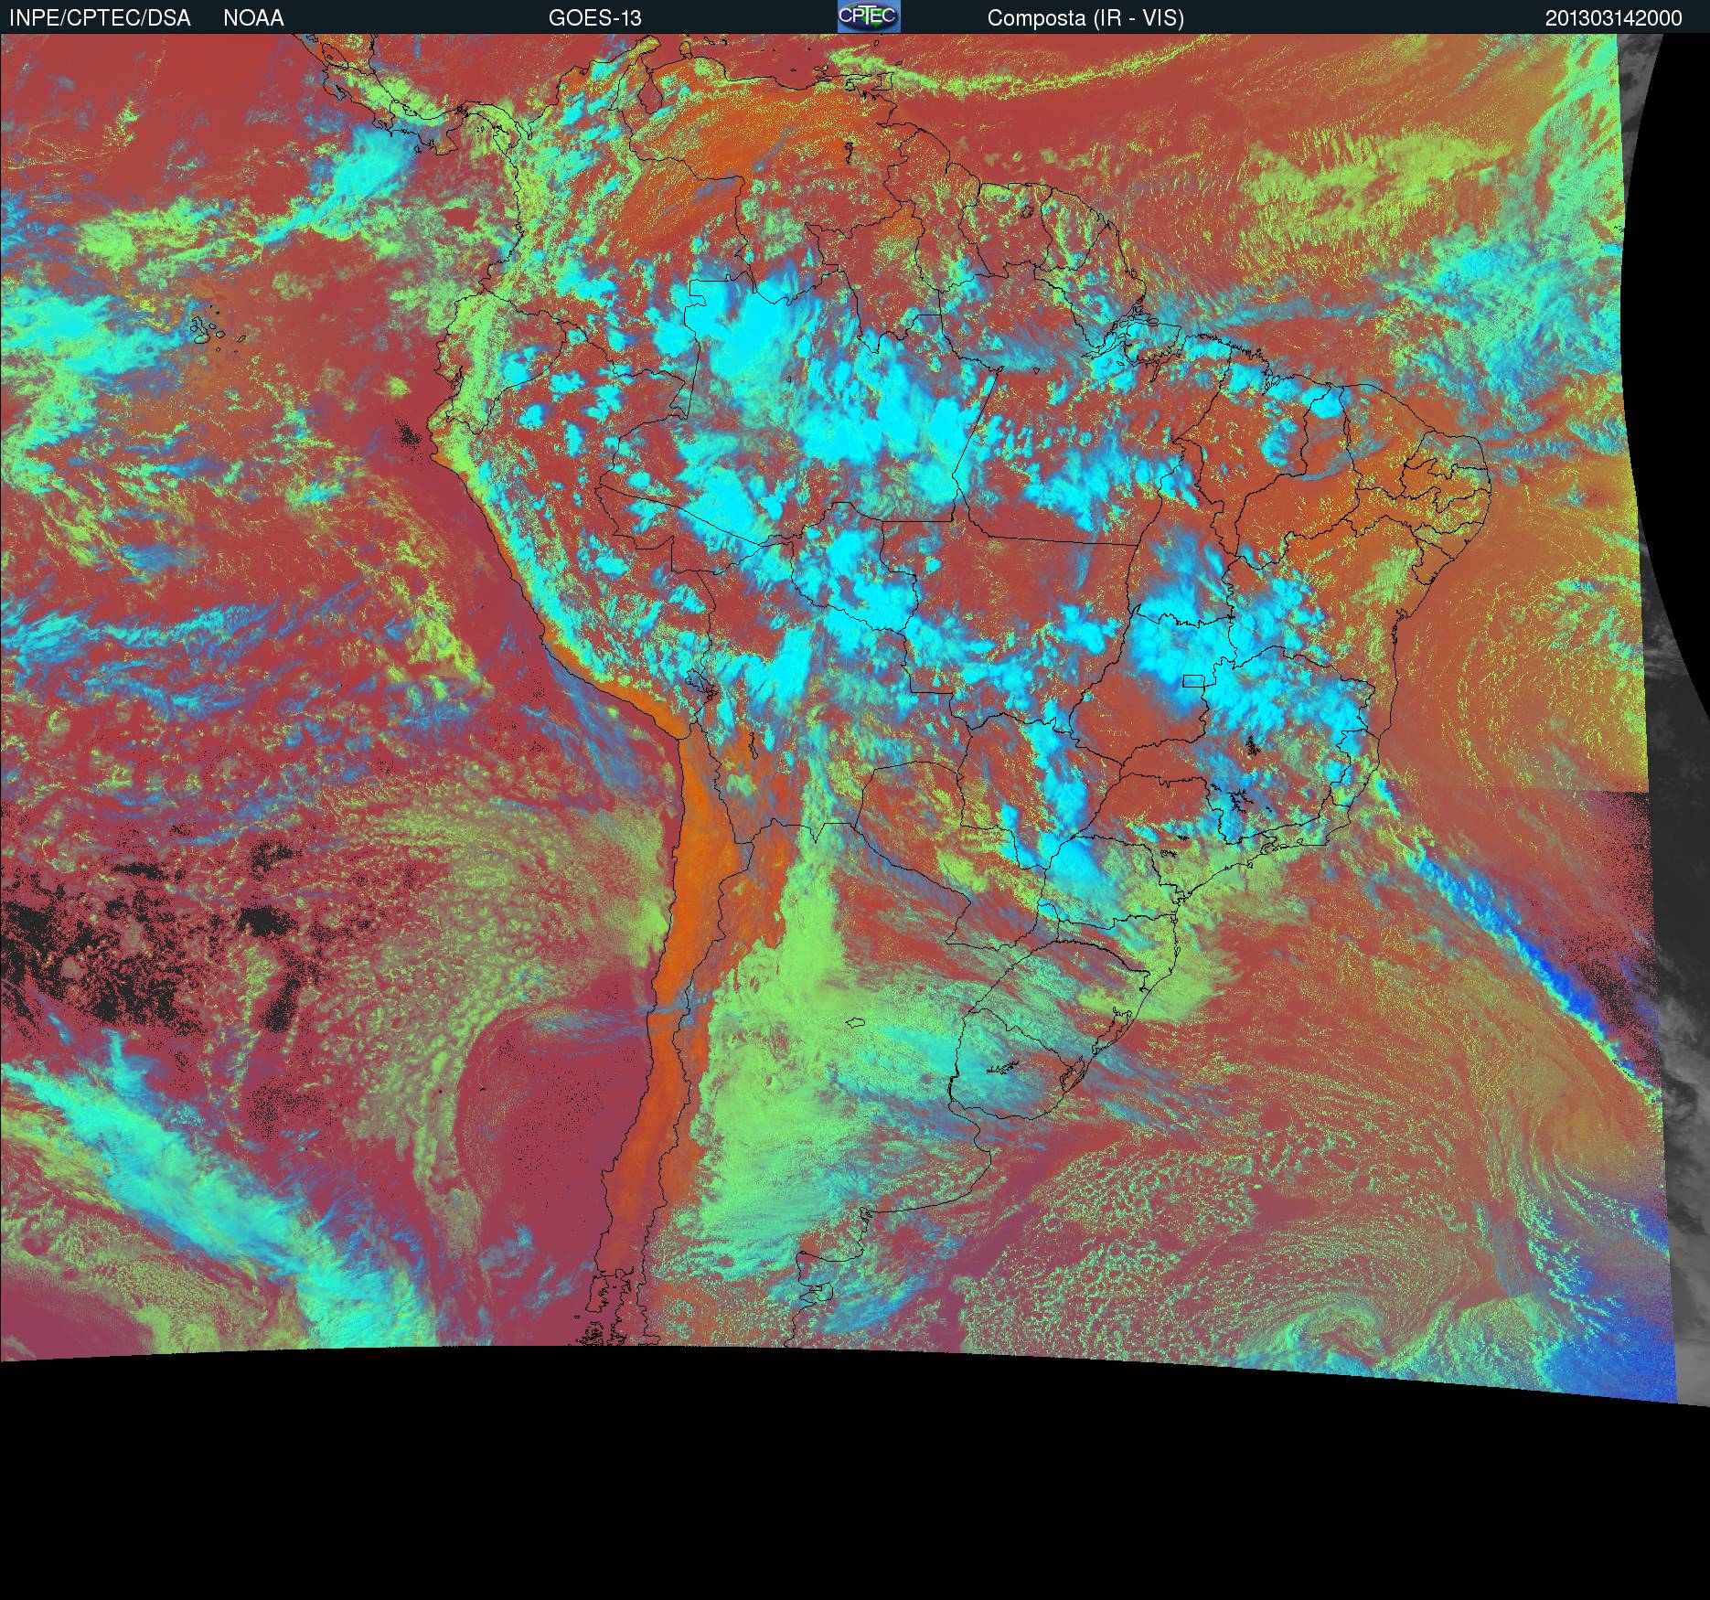Click the Composta (IR - VIS) title
Image resolution: width=1710 pixels, height=1600 pixels.
coord(1085,18)
